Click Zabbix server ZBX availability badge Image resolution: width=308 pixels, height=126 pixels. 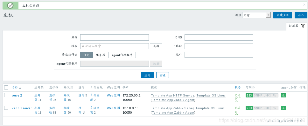pos(249,108)
